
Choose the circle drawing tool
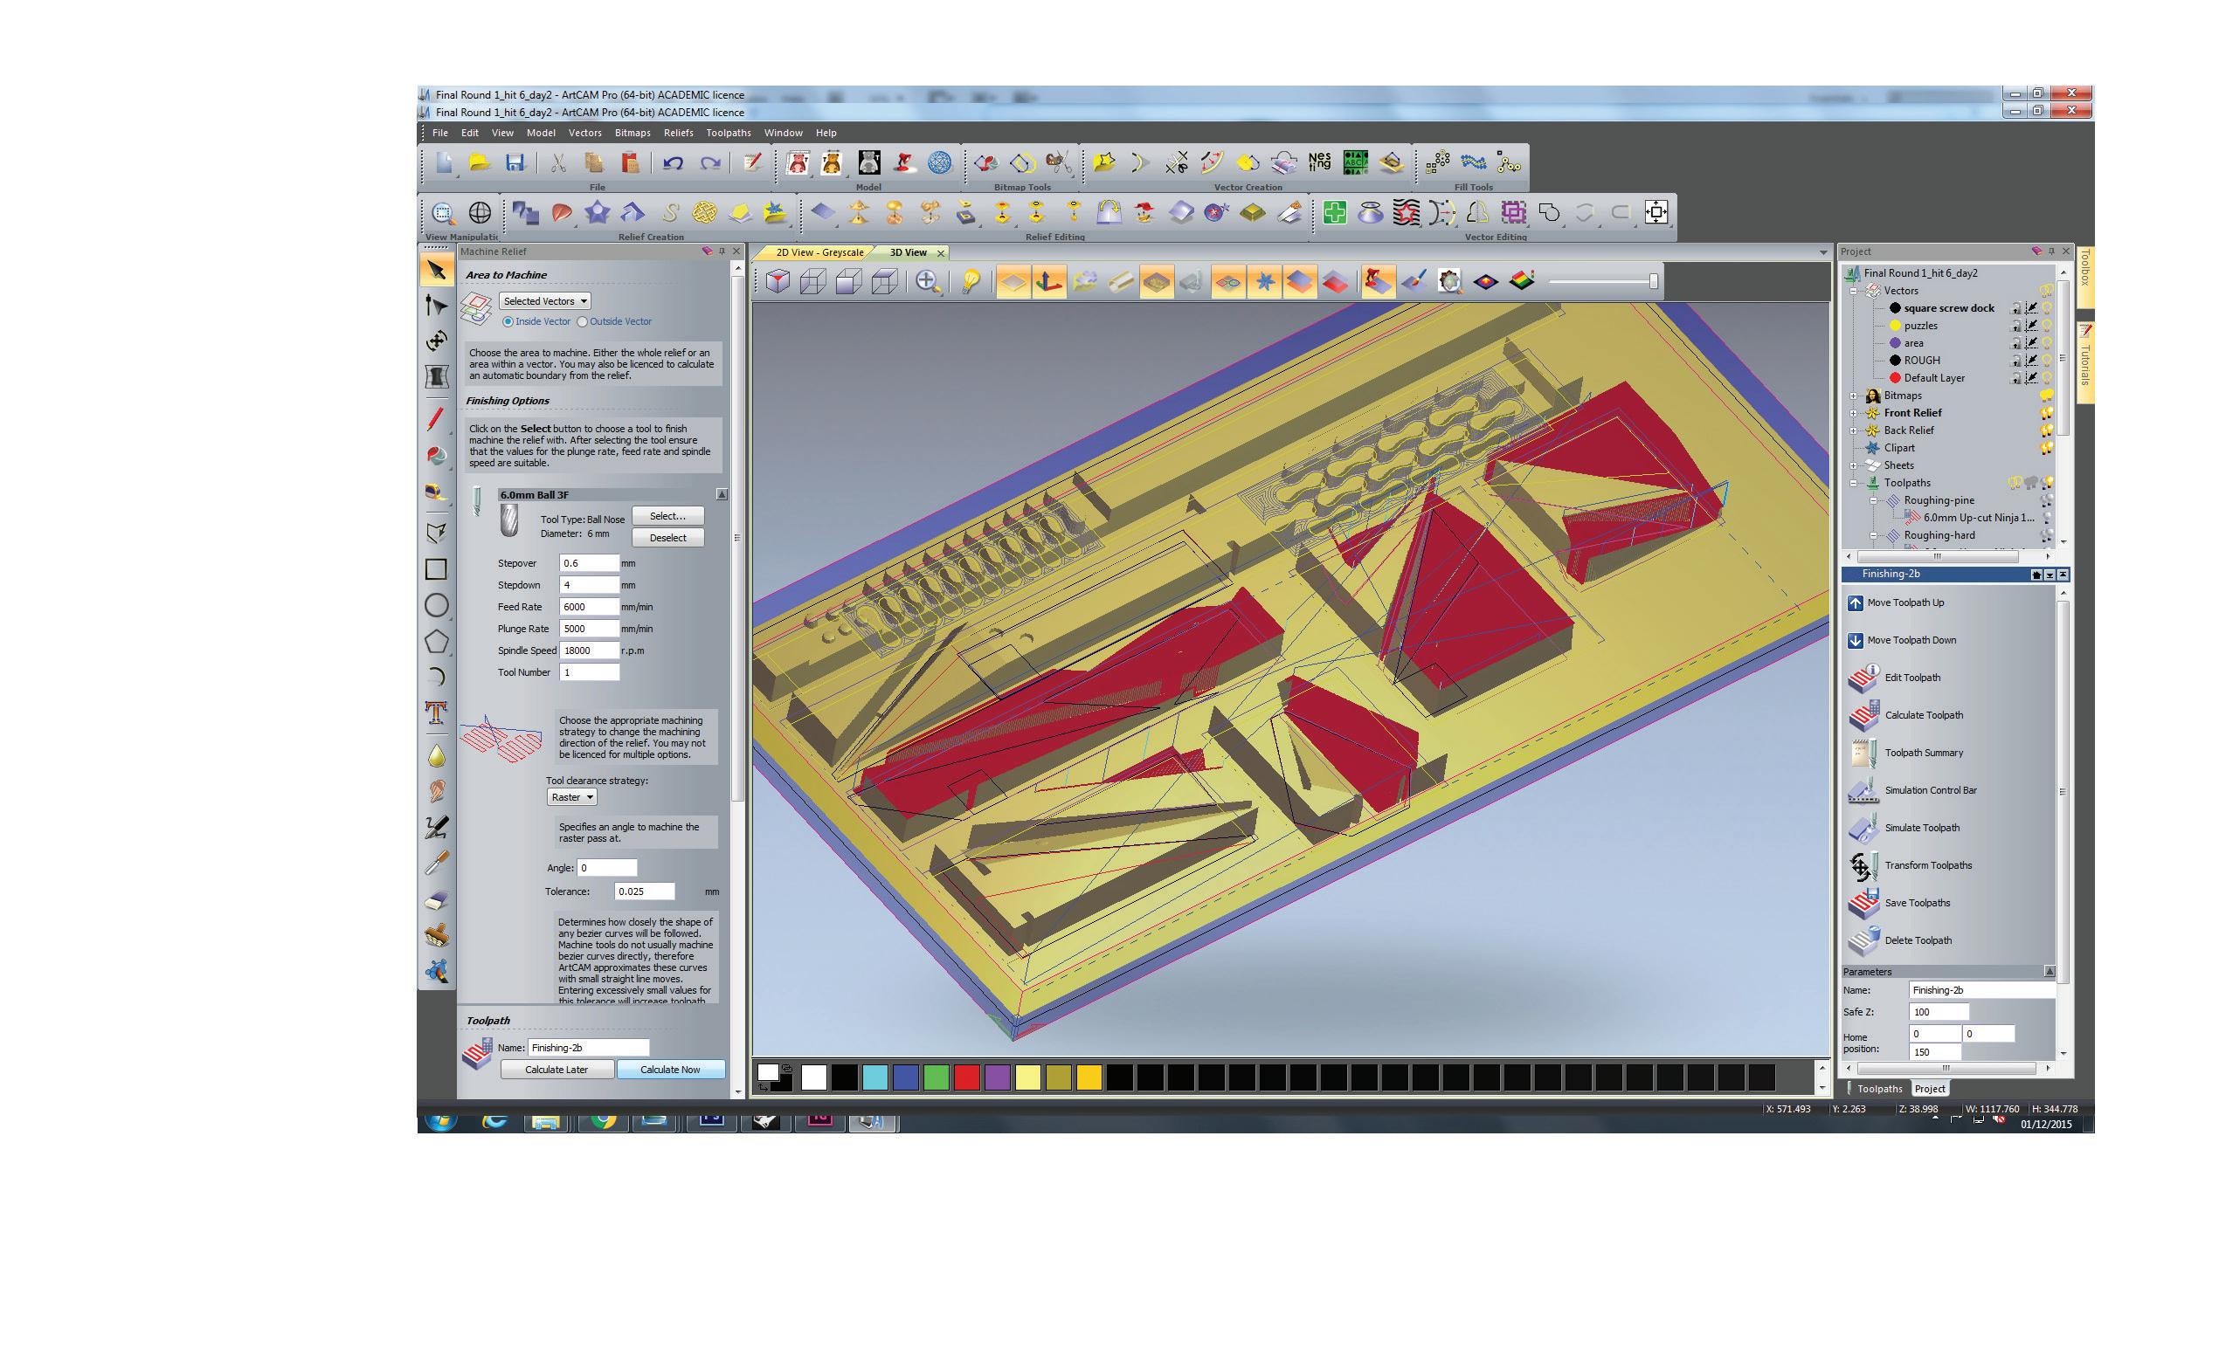[437, 606]
